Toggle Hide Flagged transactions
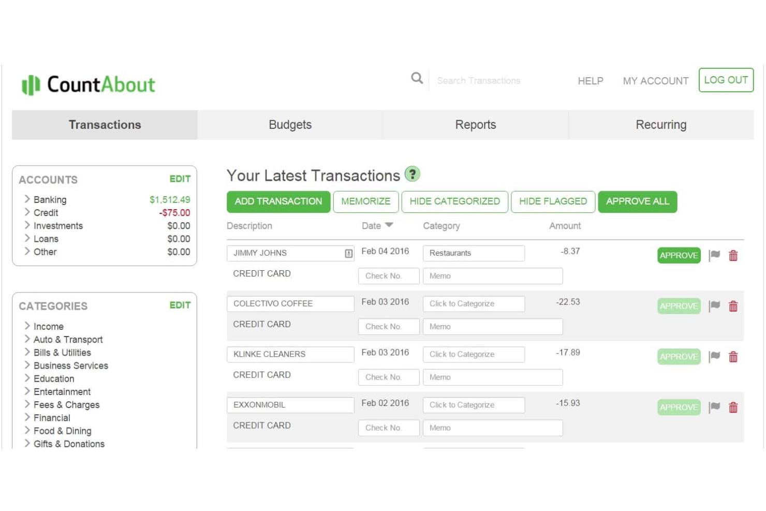Screen dimensions: 766x511 tap(553, 201)
